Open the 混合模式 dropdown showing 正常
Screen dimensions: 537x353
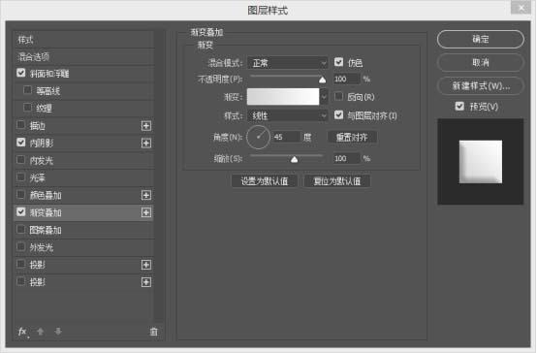pos(287,63)
